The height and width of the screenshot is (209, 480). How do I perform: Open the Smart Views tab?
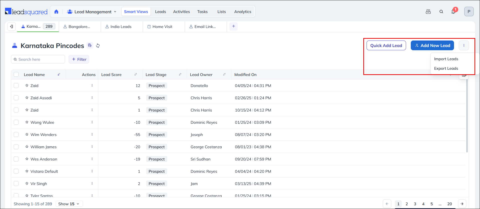136,12
